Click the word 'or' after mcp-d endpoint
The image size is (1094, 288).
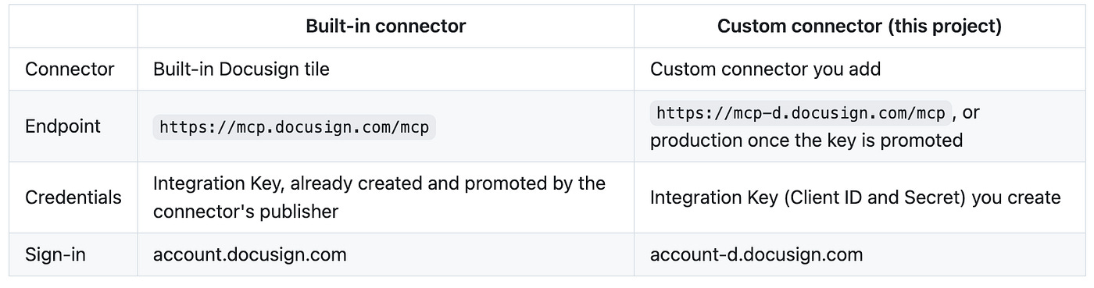(x=971, y=112)
